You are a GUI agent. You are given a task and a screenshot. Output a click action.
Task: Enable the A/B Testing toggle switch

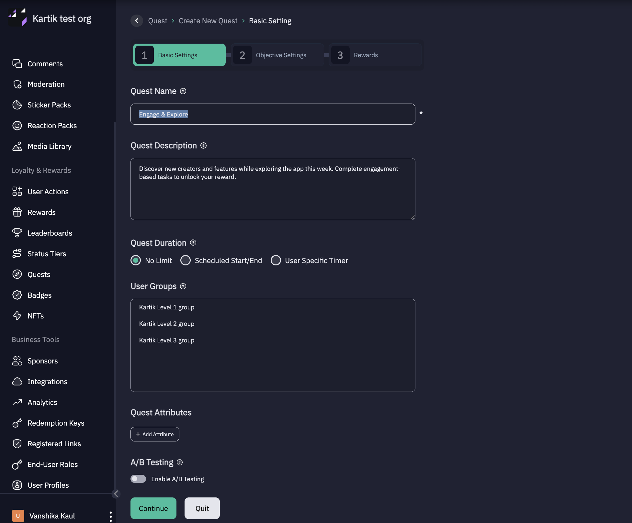tap(138, 479)
